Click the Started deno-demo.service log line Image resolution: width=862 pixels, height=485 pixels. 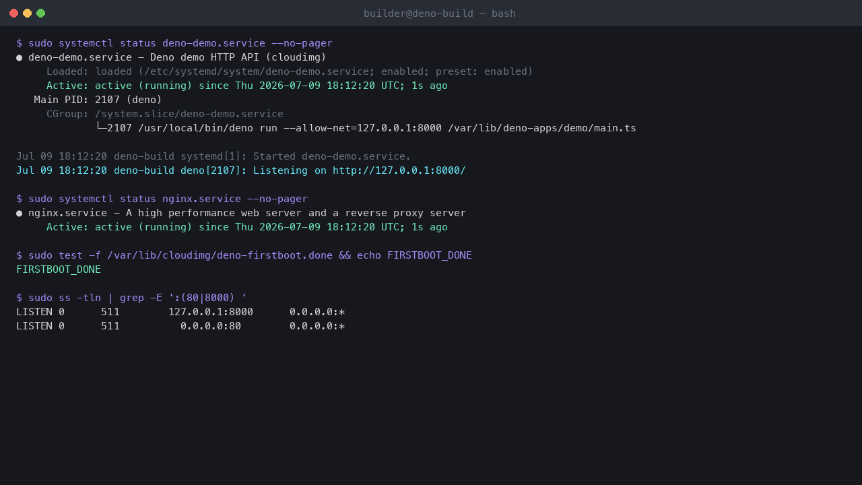(x=213, y=156)
